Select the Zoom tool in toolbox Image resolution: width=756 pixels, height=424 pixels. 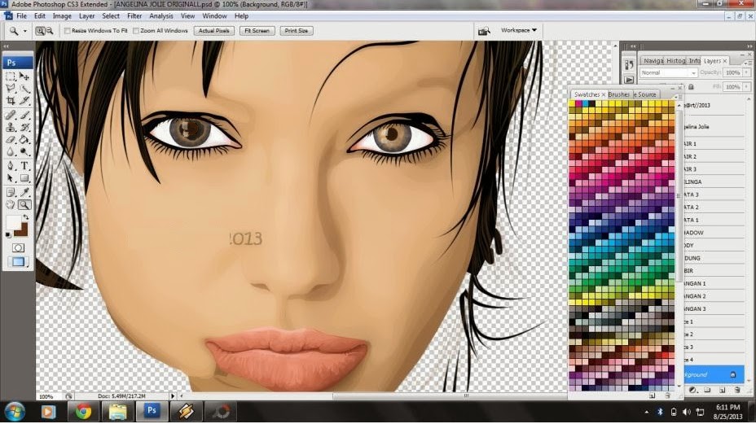(x=24, y=205)
